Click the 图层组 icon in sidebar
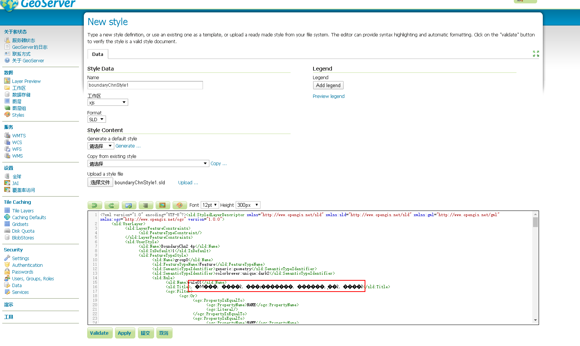This screenshot has height=346, width=580. click(7, 108)
